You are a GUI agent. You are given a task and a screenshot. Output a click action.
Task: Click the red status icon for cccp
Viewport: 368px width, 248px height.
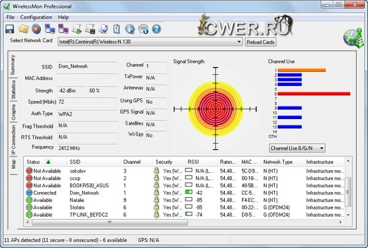[x=29, y=178]
